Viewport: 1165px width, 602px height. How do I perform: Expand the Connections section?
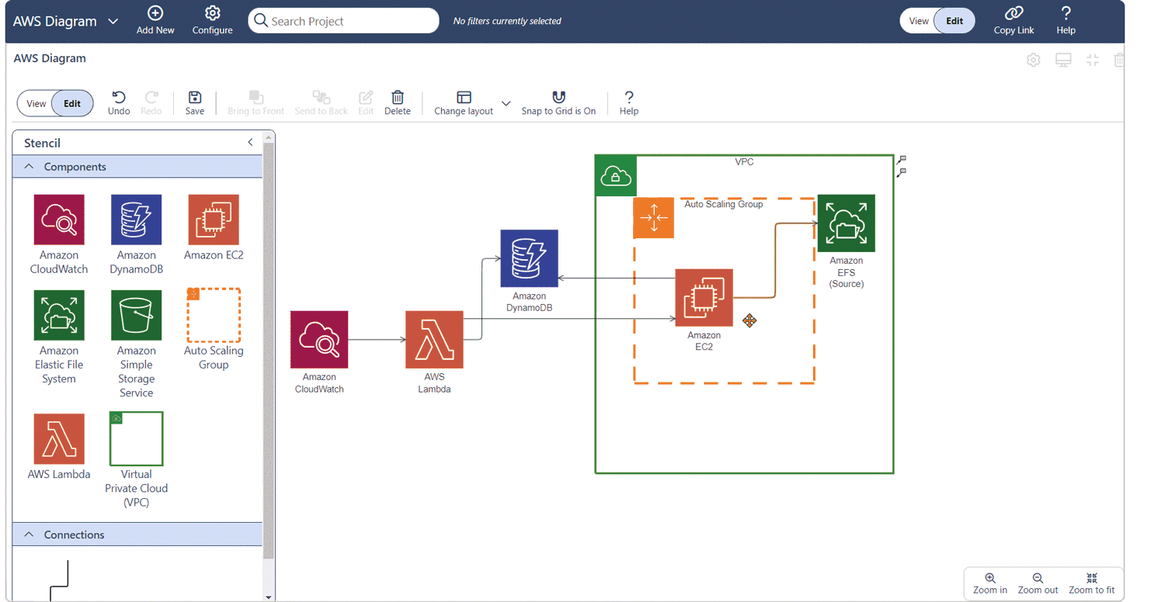coord(29,535)
